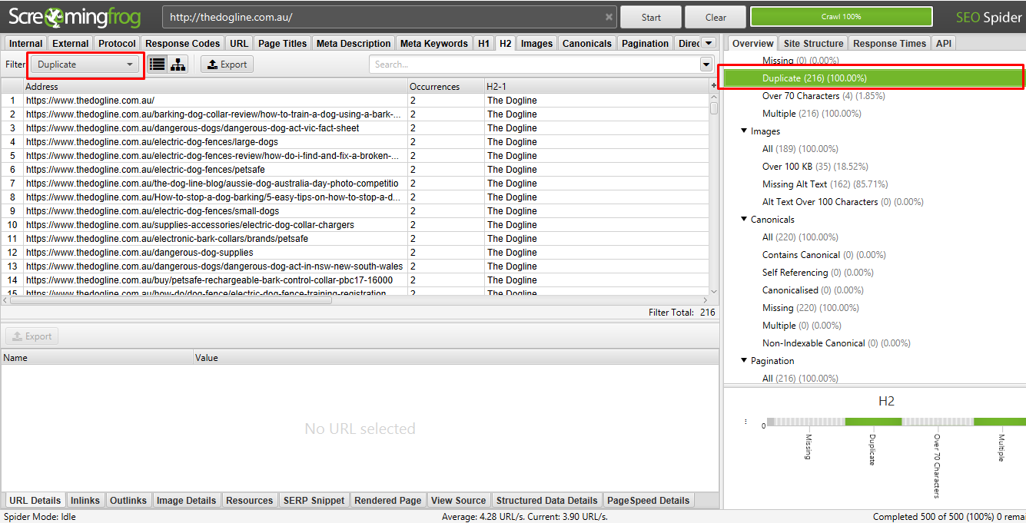Click the add column plus icon

[714, 87]
